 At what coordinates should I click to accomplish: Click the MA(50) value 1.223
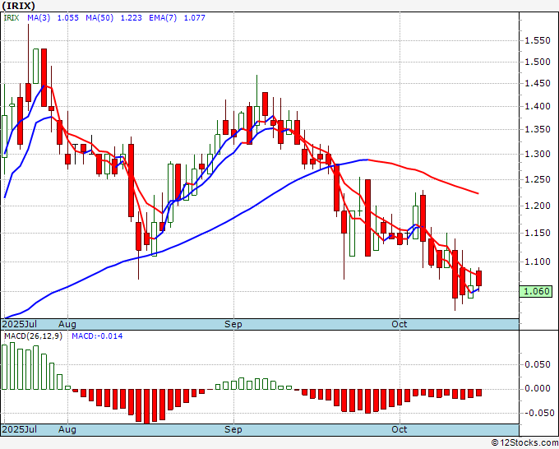(x=132, y=17)
